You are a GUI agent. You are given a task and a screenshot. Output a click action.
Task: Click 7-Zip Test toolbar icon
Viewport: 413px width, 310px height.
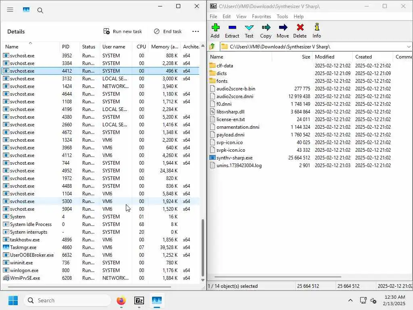[x=249, y=31]
